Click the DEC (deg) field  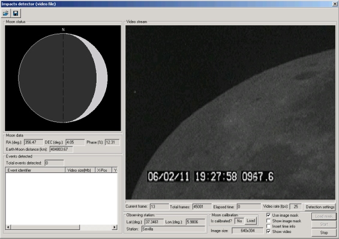click(75, 142)
